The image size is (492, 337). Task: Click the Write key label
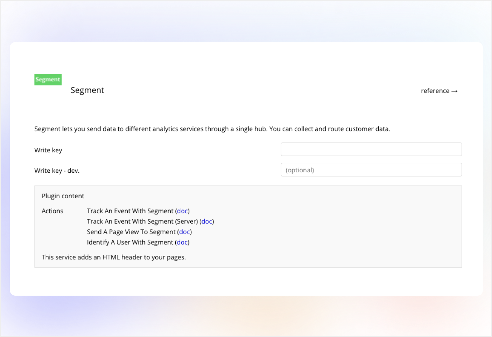[x=48, y=150]
